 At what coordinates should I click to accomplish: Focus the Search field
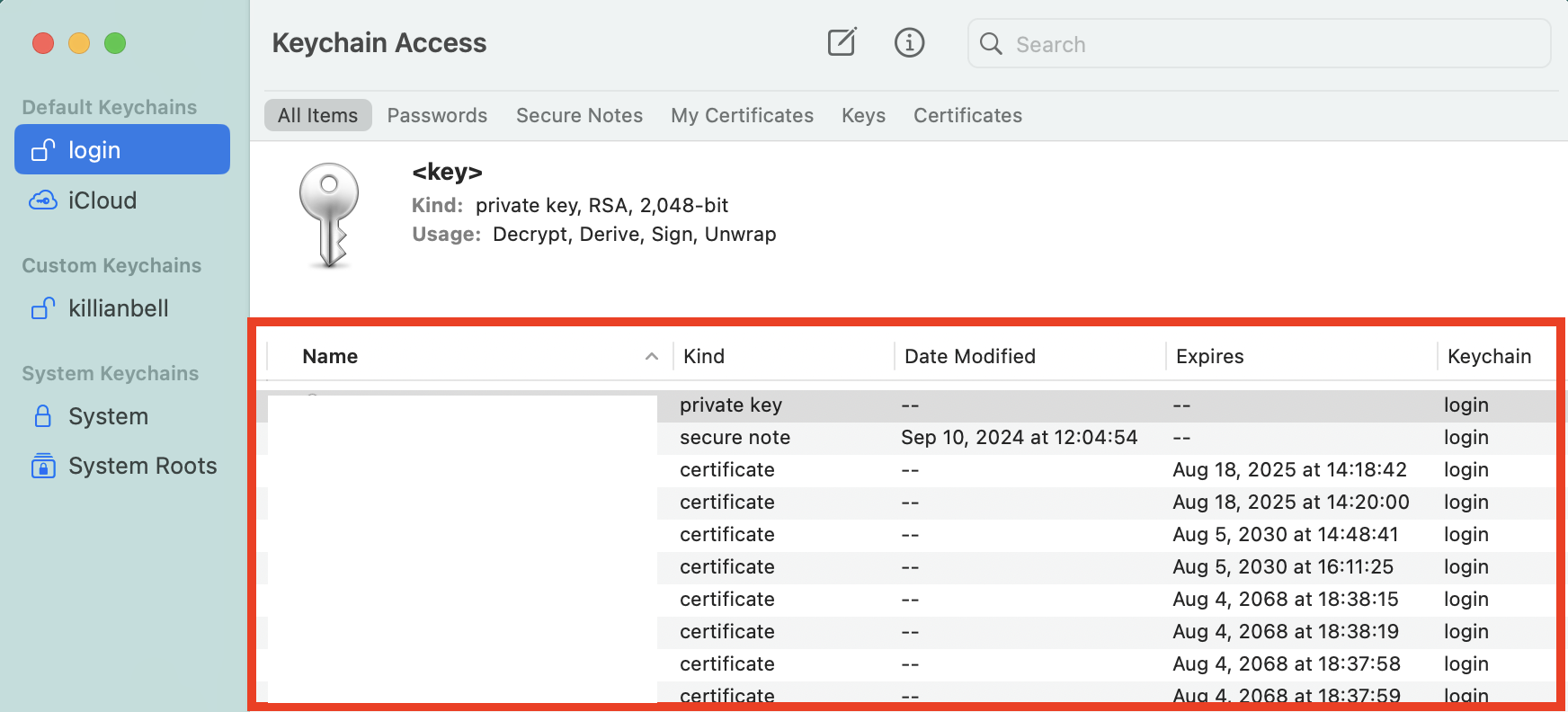1259,43
